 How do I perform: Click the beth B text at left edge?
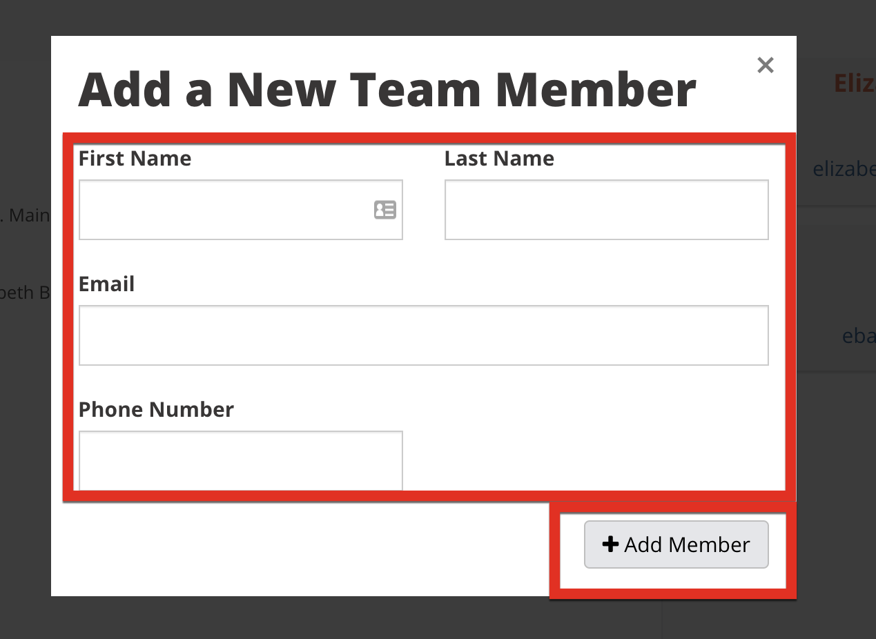(26, 293)
